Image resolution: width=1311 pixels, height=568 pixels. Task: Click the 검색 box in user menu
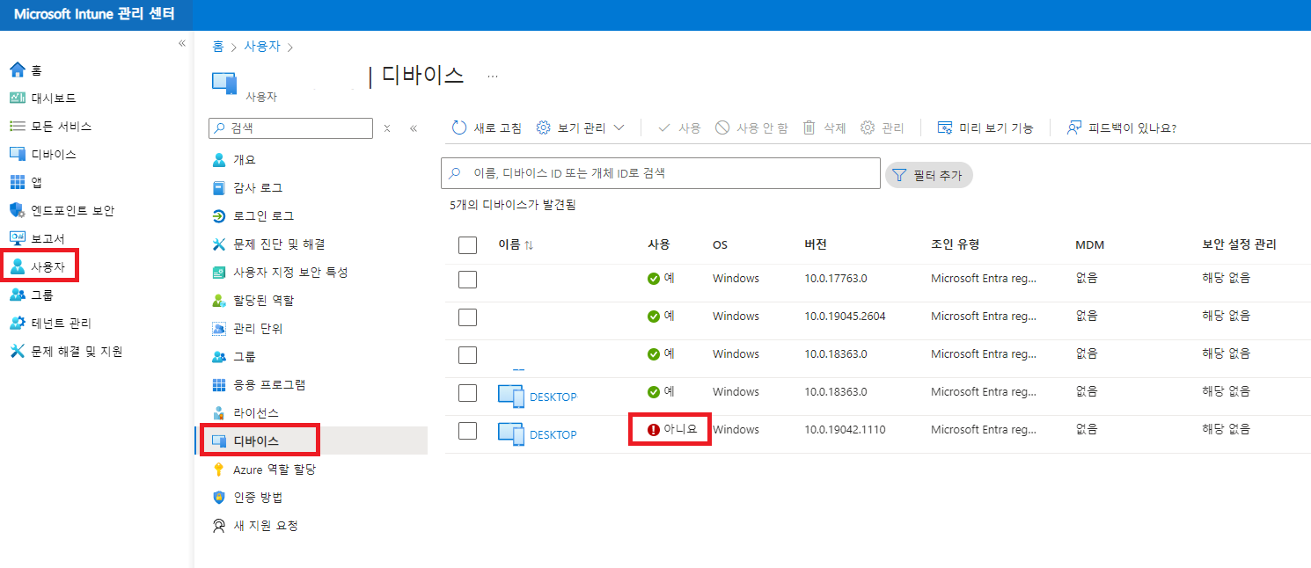[290, 128]
